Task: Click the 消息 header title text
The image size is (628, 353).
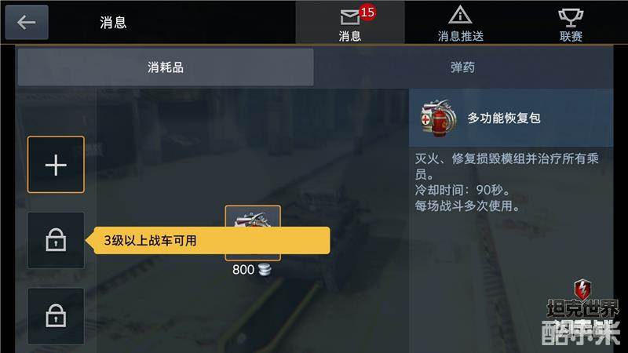Action: 113,23
